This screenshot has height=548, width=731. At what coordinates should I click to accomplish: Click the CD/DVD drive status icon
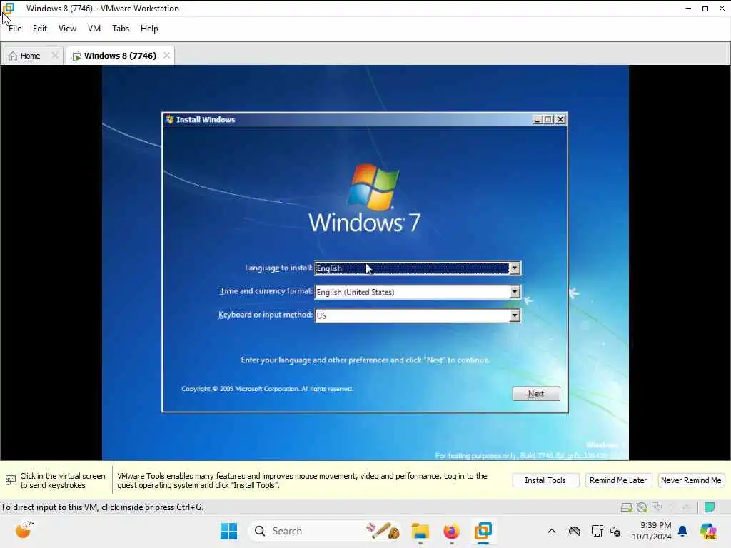pyautogui.click(x=642, y=507)
